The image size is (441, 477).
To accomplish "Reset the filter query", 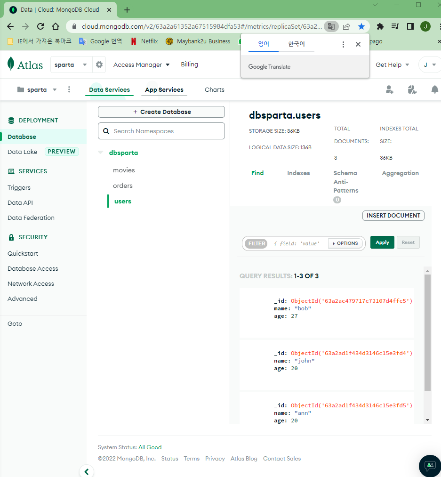I will click(x=408, y=242).
